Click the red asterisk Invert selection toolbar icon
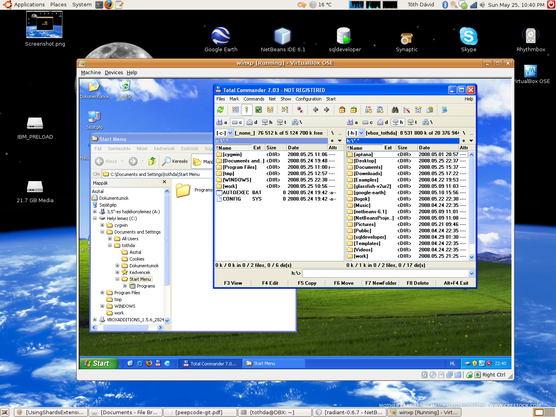The width and height of the screenshot is (556, 417). click(300, 110)
